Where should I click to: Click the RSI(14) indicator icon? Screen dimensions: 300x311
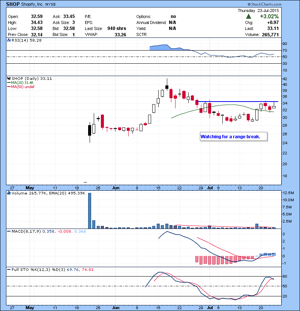coord(9,40)
